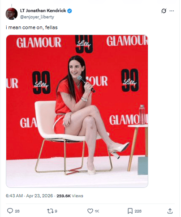Viewport: 181px width, 217px height.
Task: Click the repost arrows icon
Action: [x=50, y=211]
